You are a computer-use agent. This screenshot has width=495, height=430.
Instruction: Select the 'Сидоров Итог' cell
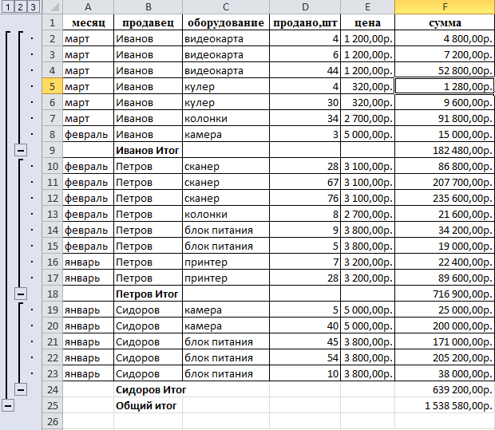(x=148, y=389)
